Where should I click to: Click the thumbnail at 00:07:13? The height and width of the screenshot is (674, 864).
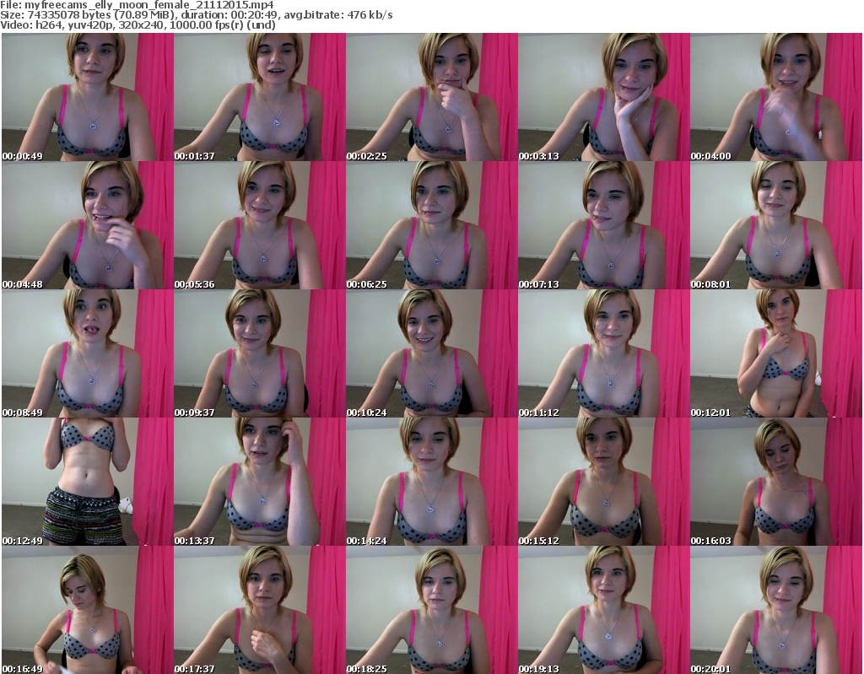[x=603, y=225]
